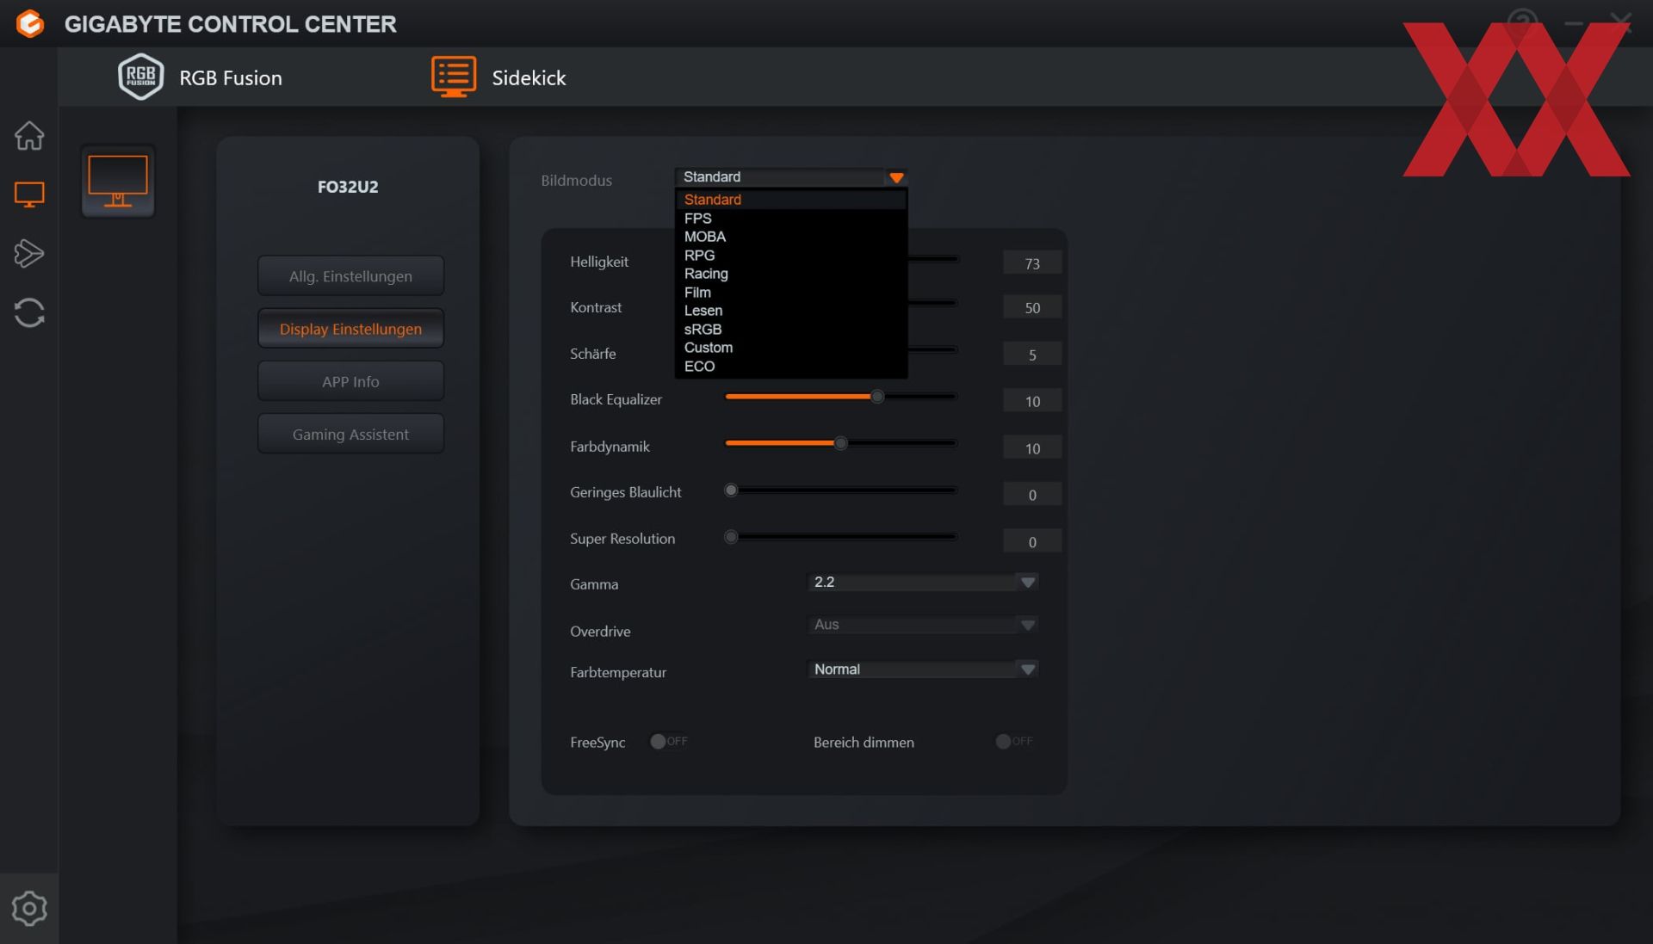This screenshot has width=1653, height=944.
Task: Open the Sidekick monitor icon
Action: (x=453, y=77)
